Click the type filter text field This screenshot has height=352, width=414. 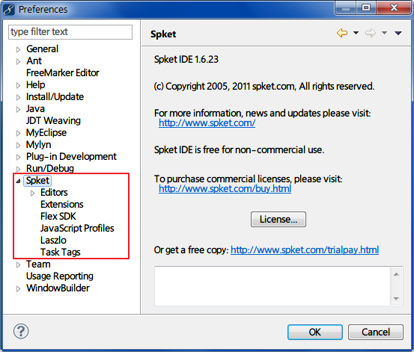(x=70, y=32)
